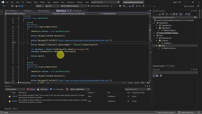Click Start Without Debugging hollow play icon
202x114 pixels.
[x=112, y=6]
